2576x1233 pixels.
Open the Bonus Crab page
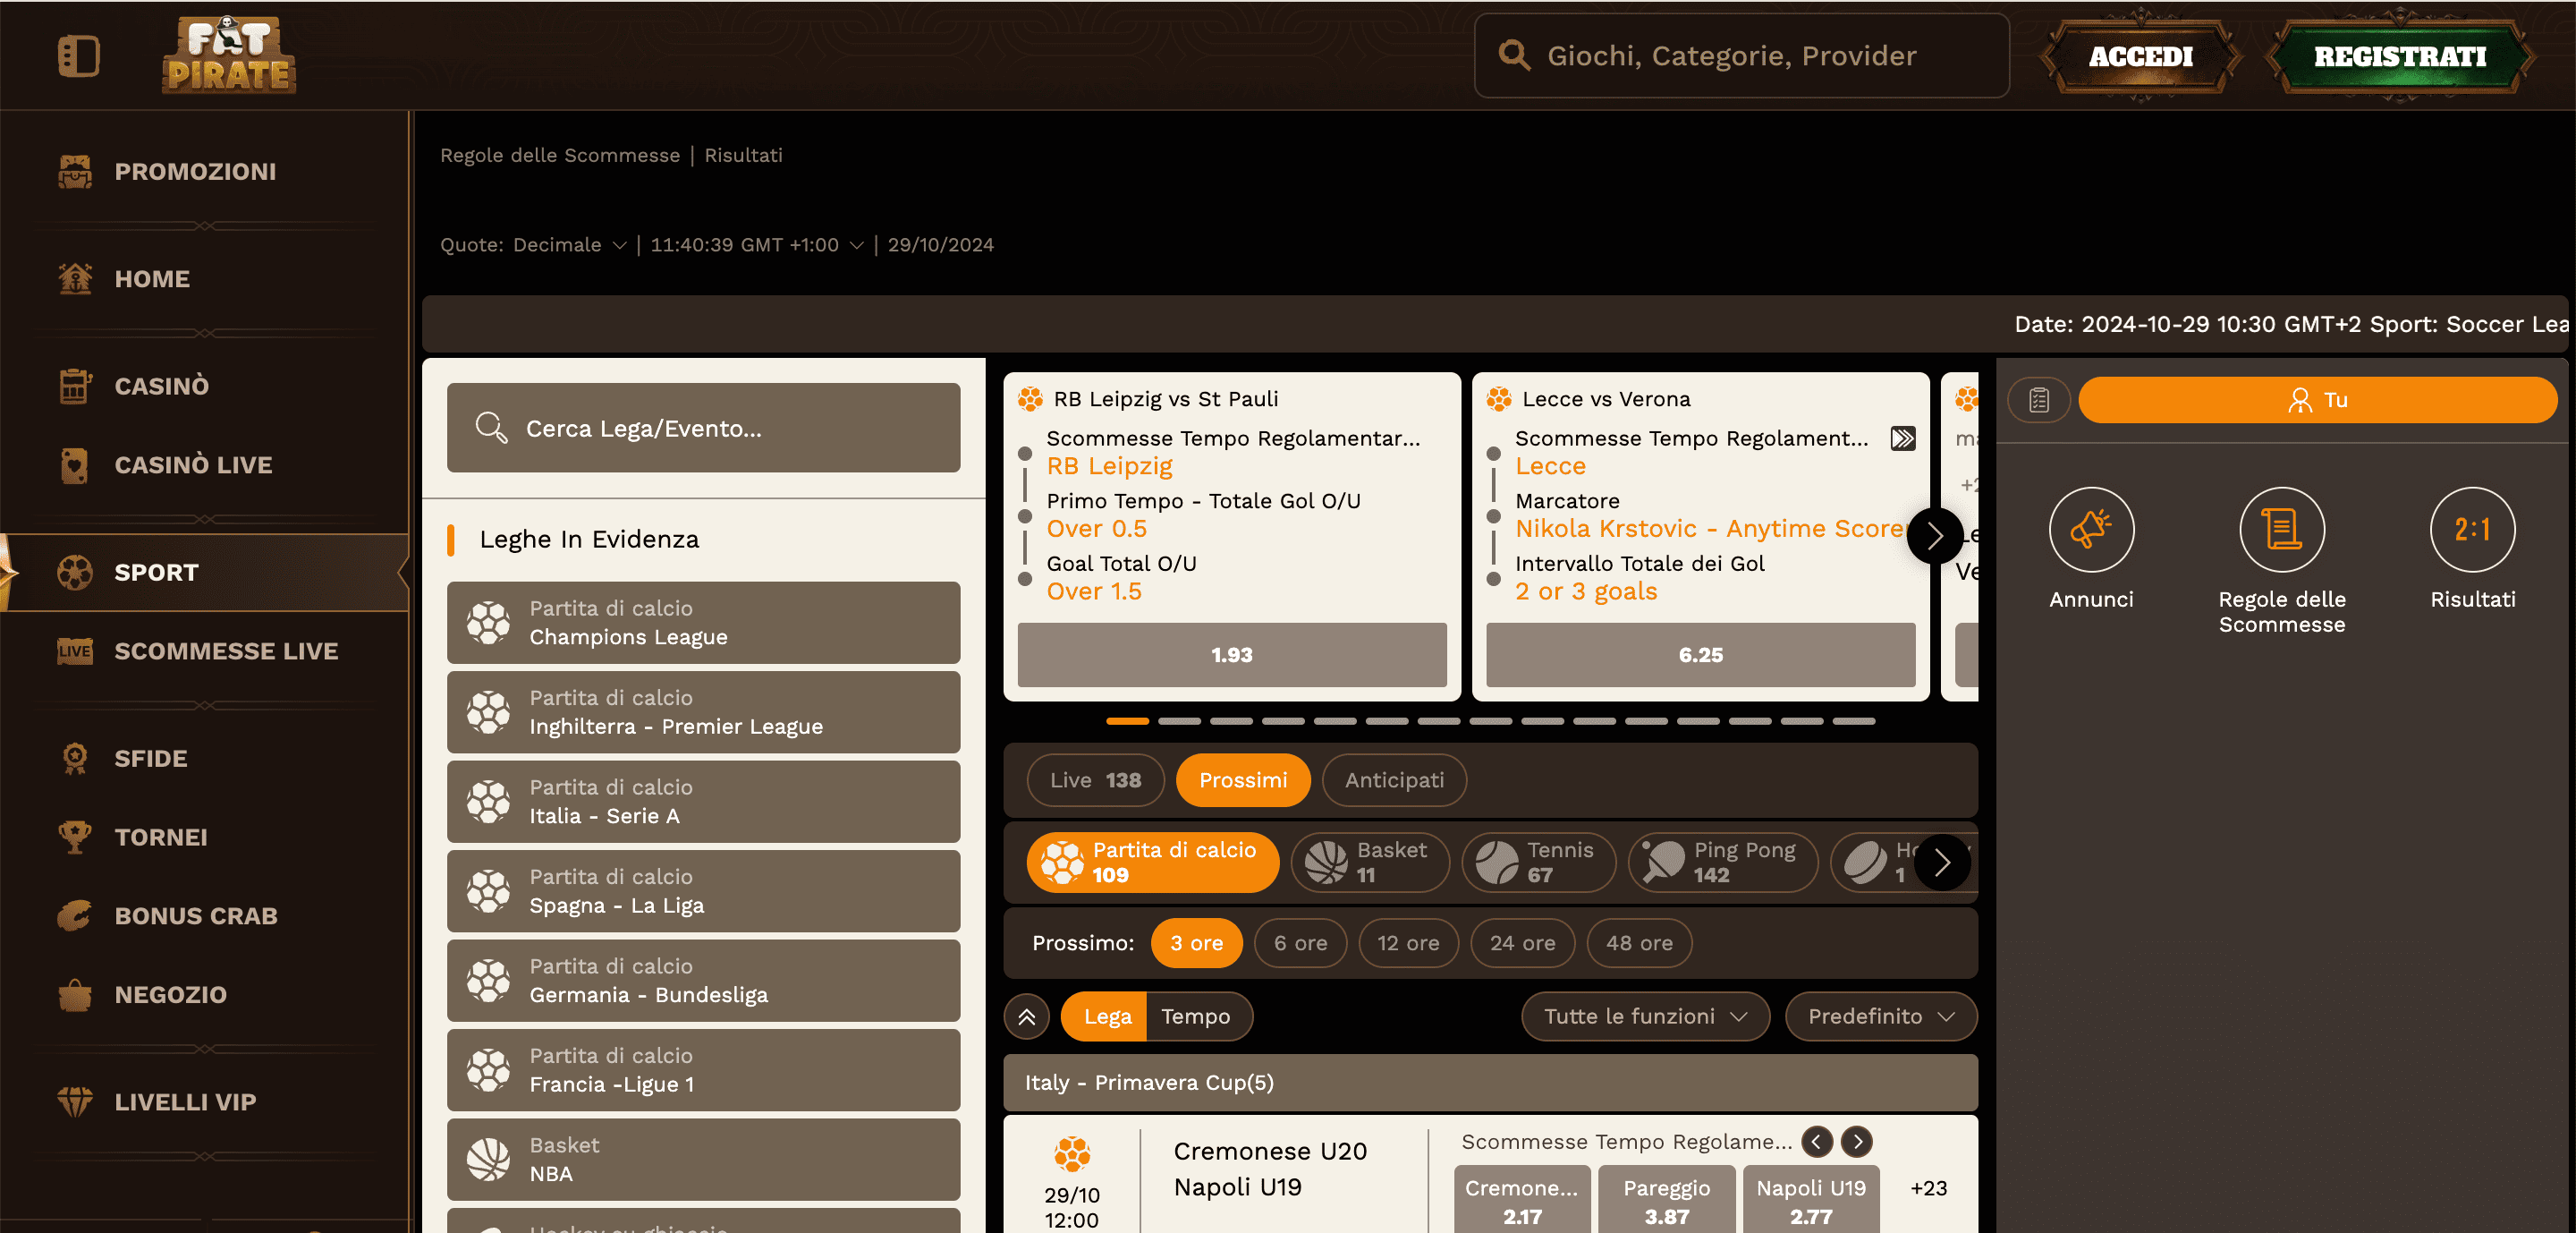point(196,915)
